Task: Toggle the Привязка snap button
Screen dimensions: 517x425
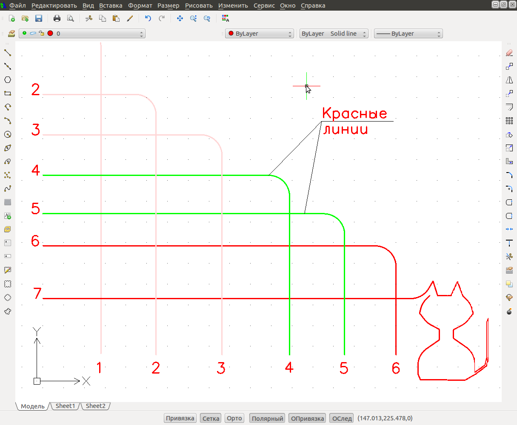Action: click(x=180, y=419)
